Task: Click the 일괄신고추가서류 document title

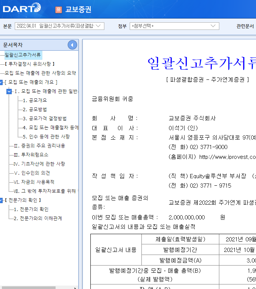Action: (x=202, y=63)
